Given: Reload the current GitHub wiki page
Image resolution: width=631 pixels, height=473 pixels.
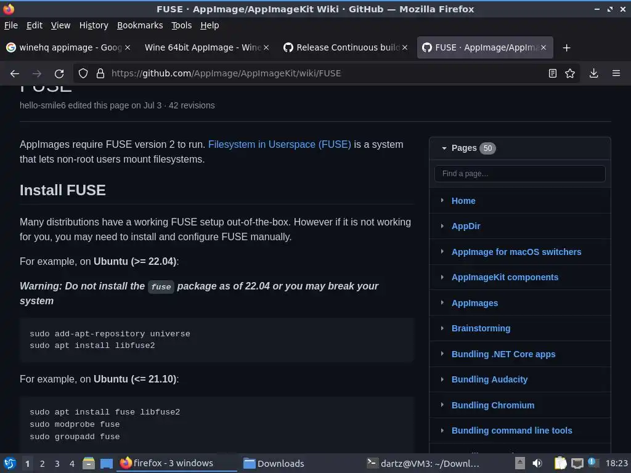Looking at the screenshot, I should click(59, 74).
